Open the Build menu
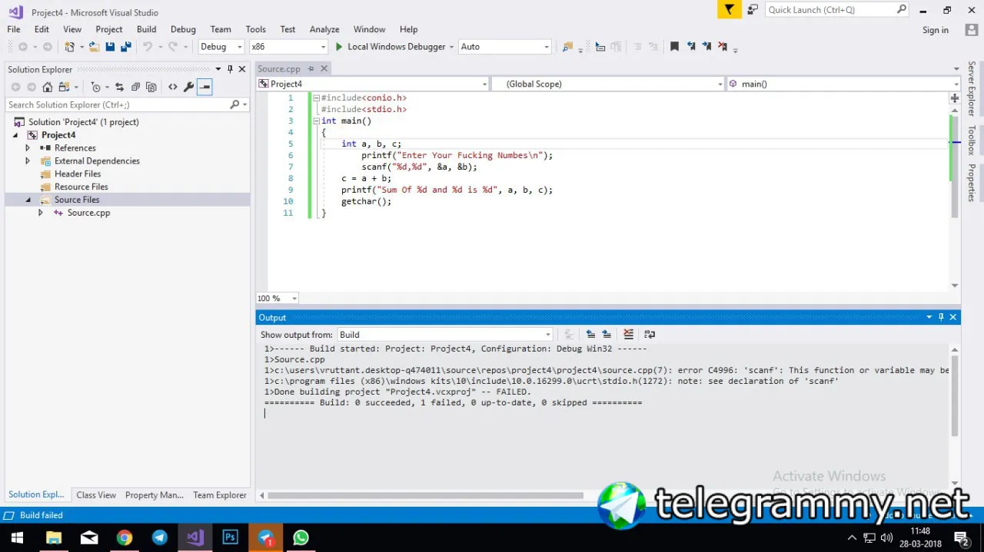 pyautogui.click(x=146, y=29)
